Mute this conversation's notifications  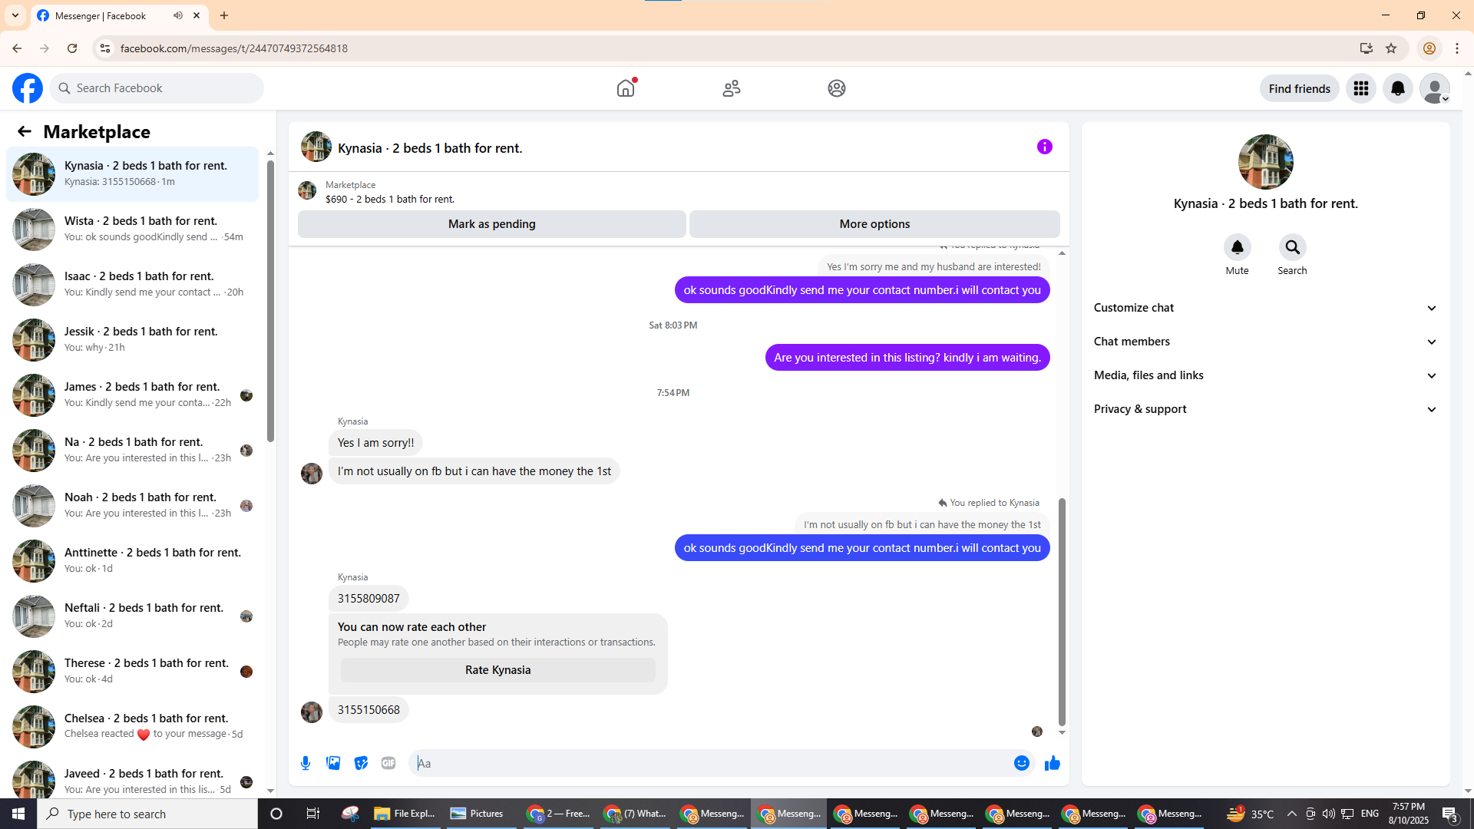[x=1237, y=247]
